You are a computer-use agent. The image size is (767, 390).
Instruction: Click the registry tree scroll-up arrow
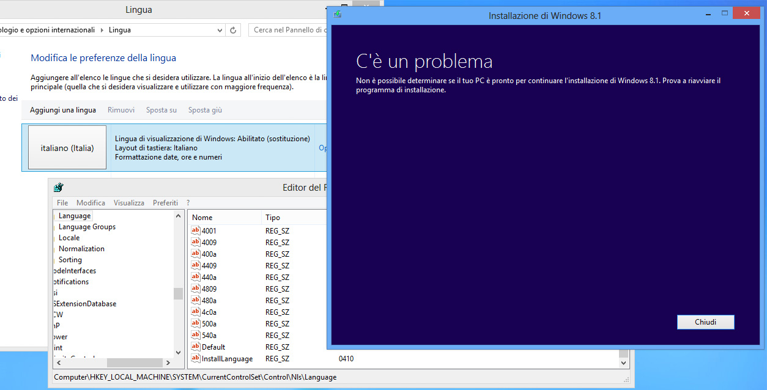coord(179,216)
